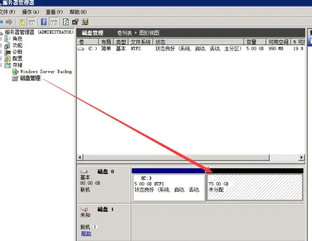Open the 帮助(H) menu
This screenshot has height=241, width=312.
pyautogui.click(x=78, y=12)
